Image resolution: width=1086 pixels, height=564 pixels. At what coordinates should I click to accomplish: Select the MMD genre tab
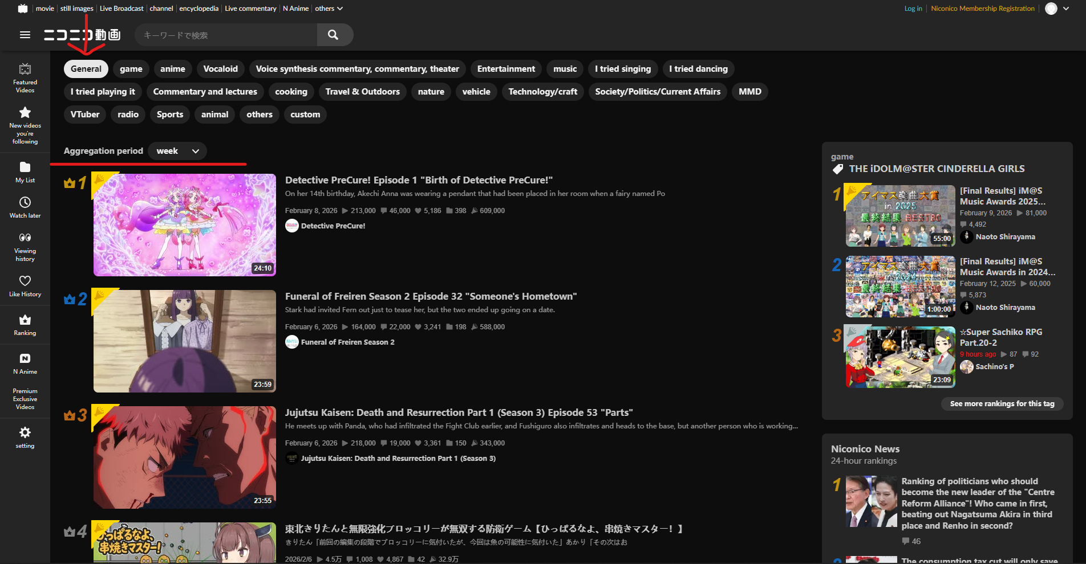tap(750, 92)
